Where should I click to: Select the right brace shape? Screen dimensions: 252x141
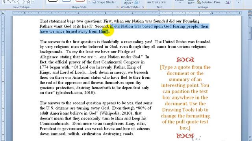[x=23, y=2]
